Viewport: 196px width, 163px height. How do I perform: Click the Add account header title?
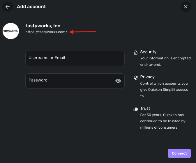click(31, 7)
